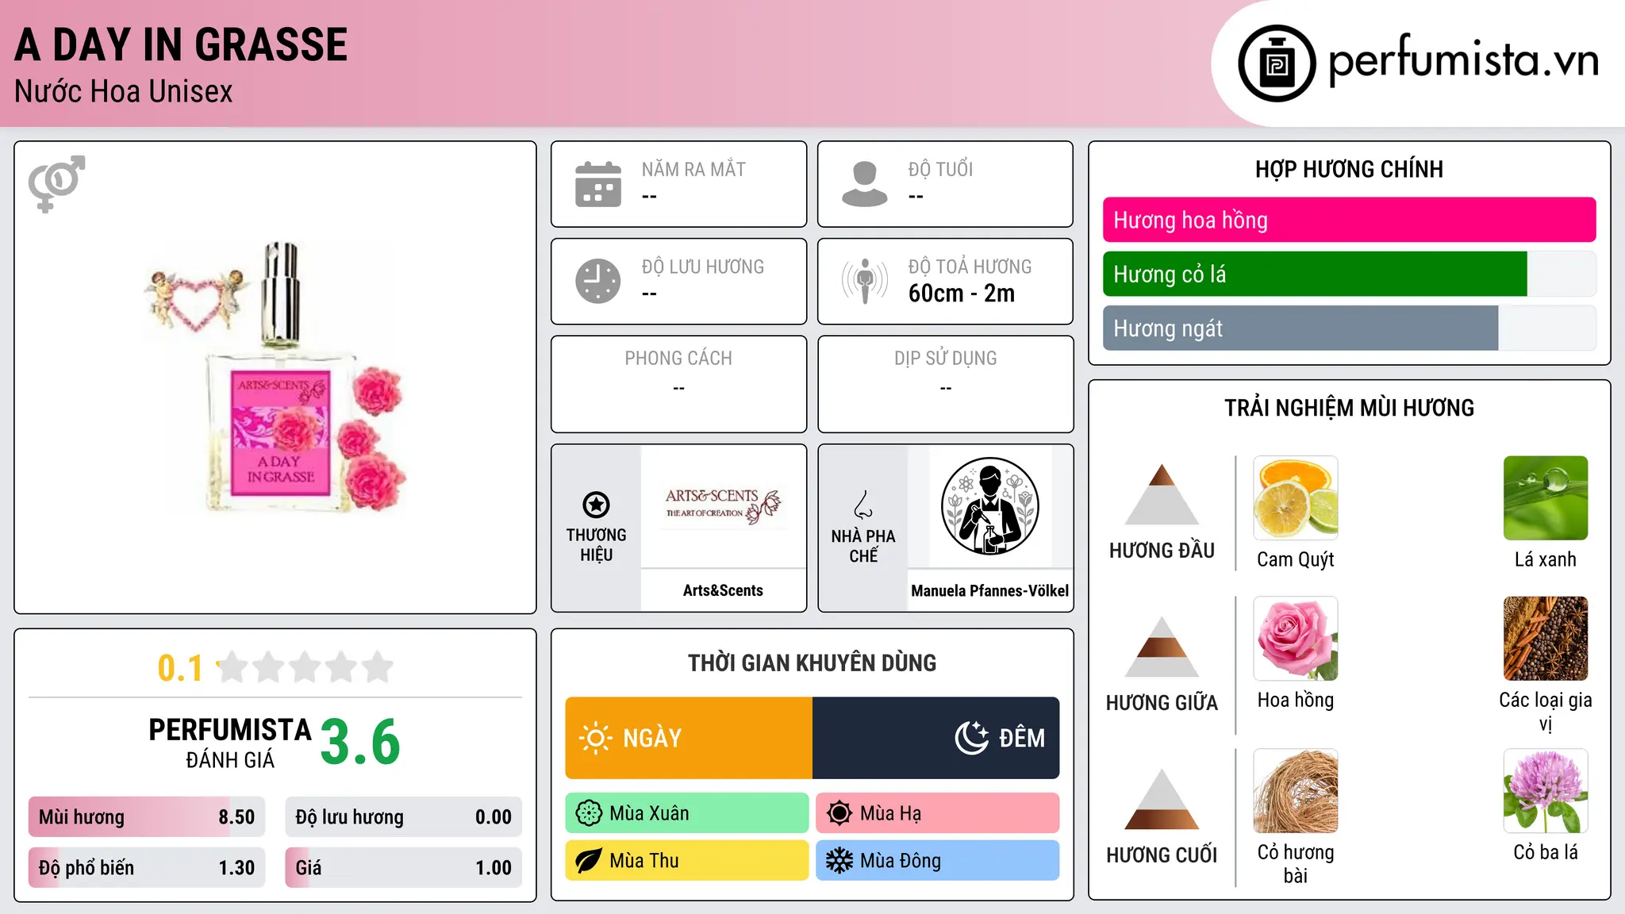Click the star badge icon above Thương hiệu
Viewport: 1625px width, 914px height.
tap(596, 505)
